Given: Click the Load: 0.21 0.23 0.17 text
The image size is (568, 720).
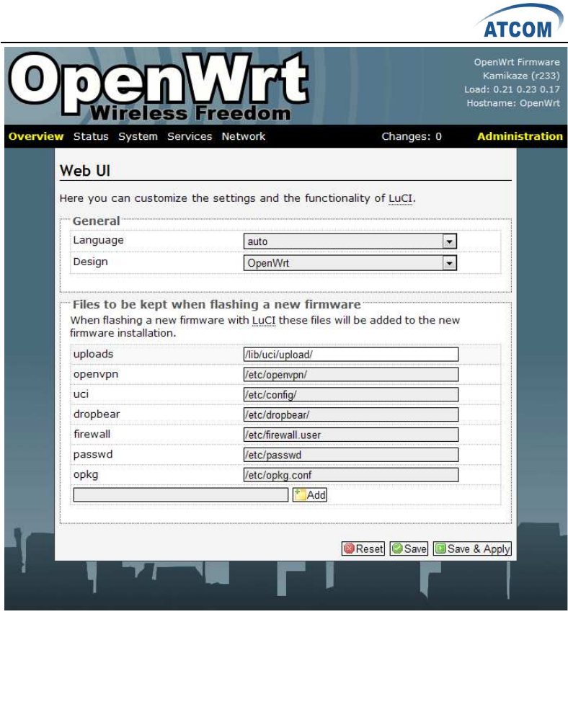Looking at the screenshot, I should click(512, 89).
